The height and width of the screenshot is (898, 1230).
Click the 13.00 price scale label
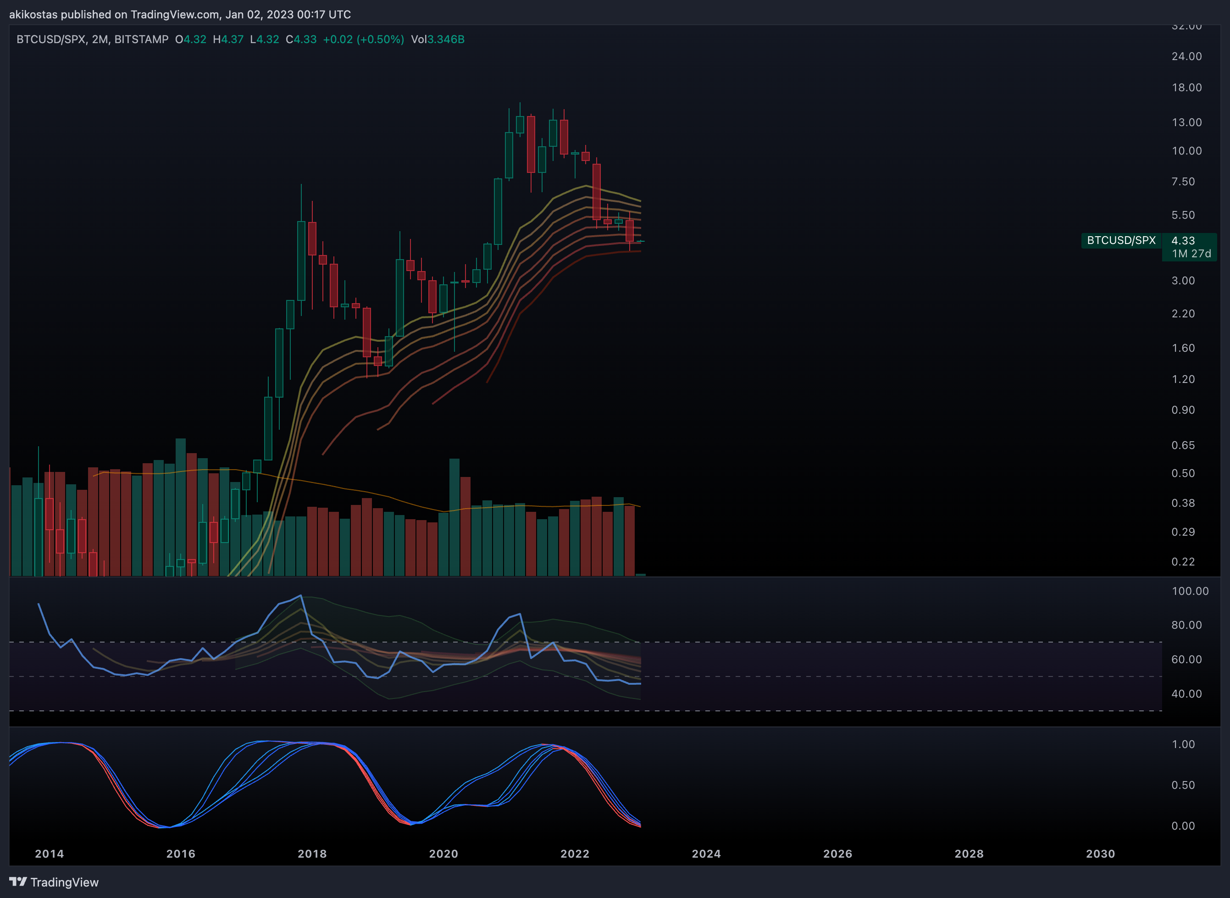click(x=1187, y=122)
